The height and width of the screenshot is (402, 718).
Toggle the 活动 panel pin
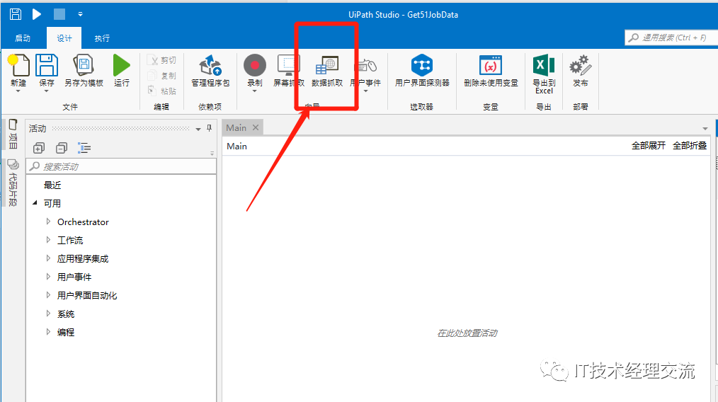(210, 128)
